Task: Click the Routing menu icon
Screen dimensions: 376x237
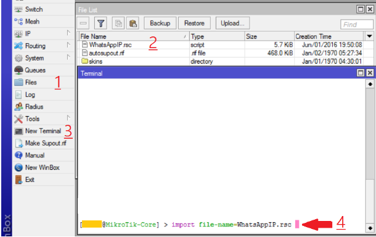Action: [x=18, y=46]
